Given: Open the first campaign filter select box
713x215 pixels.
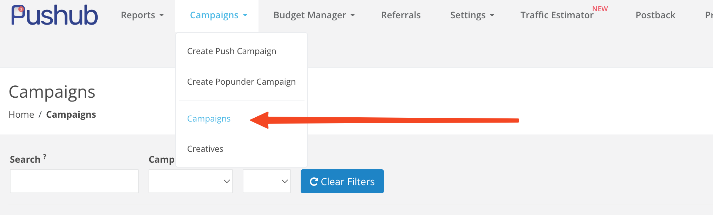Looking at the screenshot, I should (191, 181).
